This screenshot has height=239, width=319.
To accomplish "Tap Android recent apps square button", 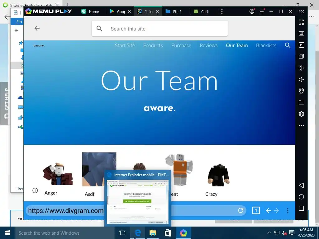I will click(x=301, y=208).
